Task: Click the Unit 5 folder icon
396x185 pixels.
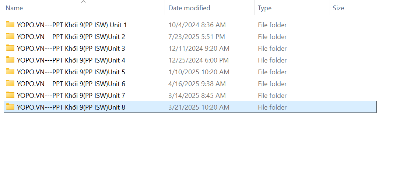Action: [10, 72]
